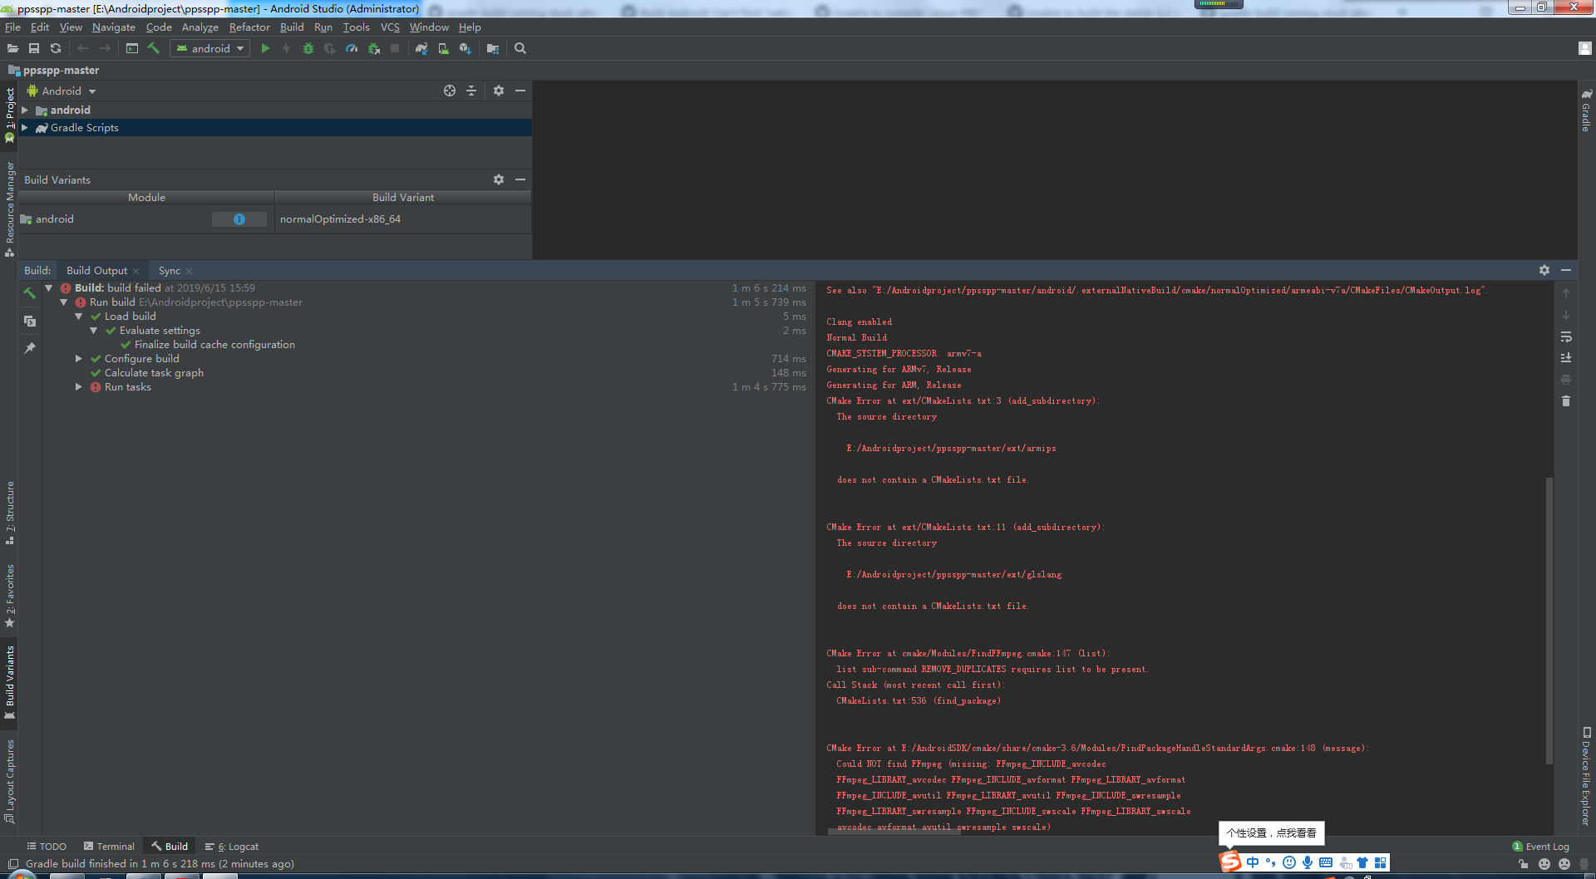Open Search Everywhere with the magnifier icon
1596x879 pixels.
tap(520, 48)
